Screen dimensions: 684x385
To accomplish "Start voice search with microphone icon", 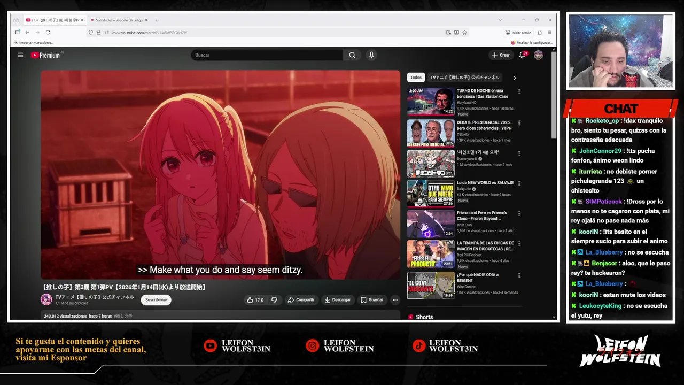I will (371, 55).
